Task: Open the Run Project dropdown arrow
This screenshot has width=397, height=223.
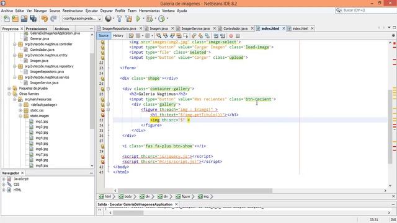Action: click(143, 19)
